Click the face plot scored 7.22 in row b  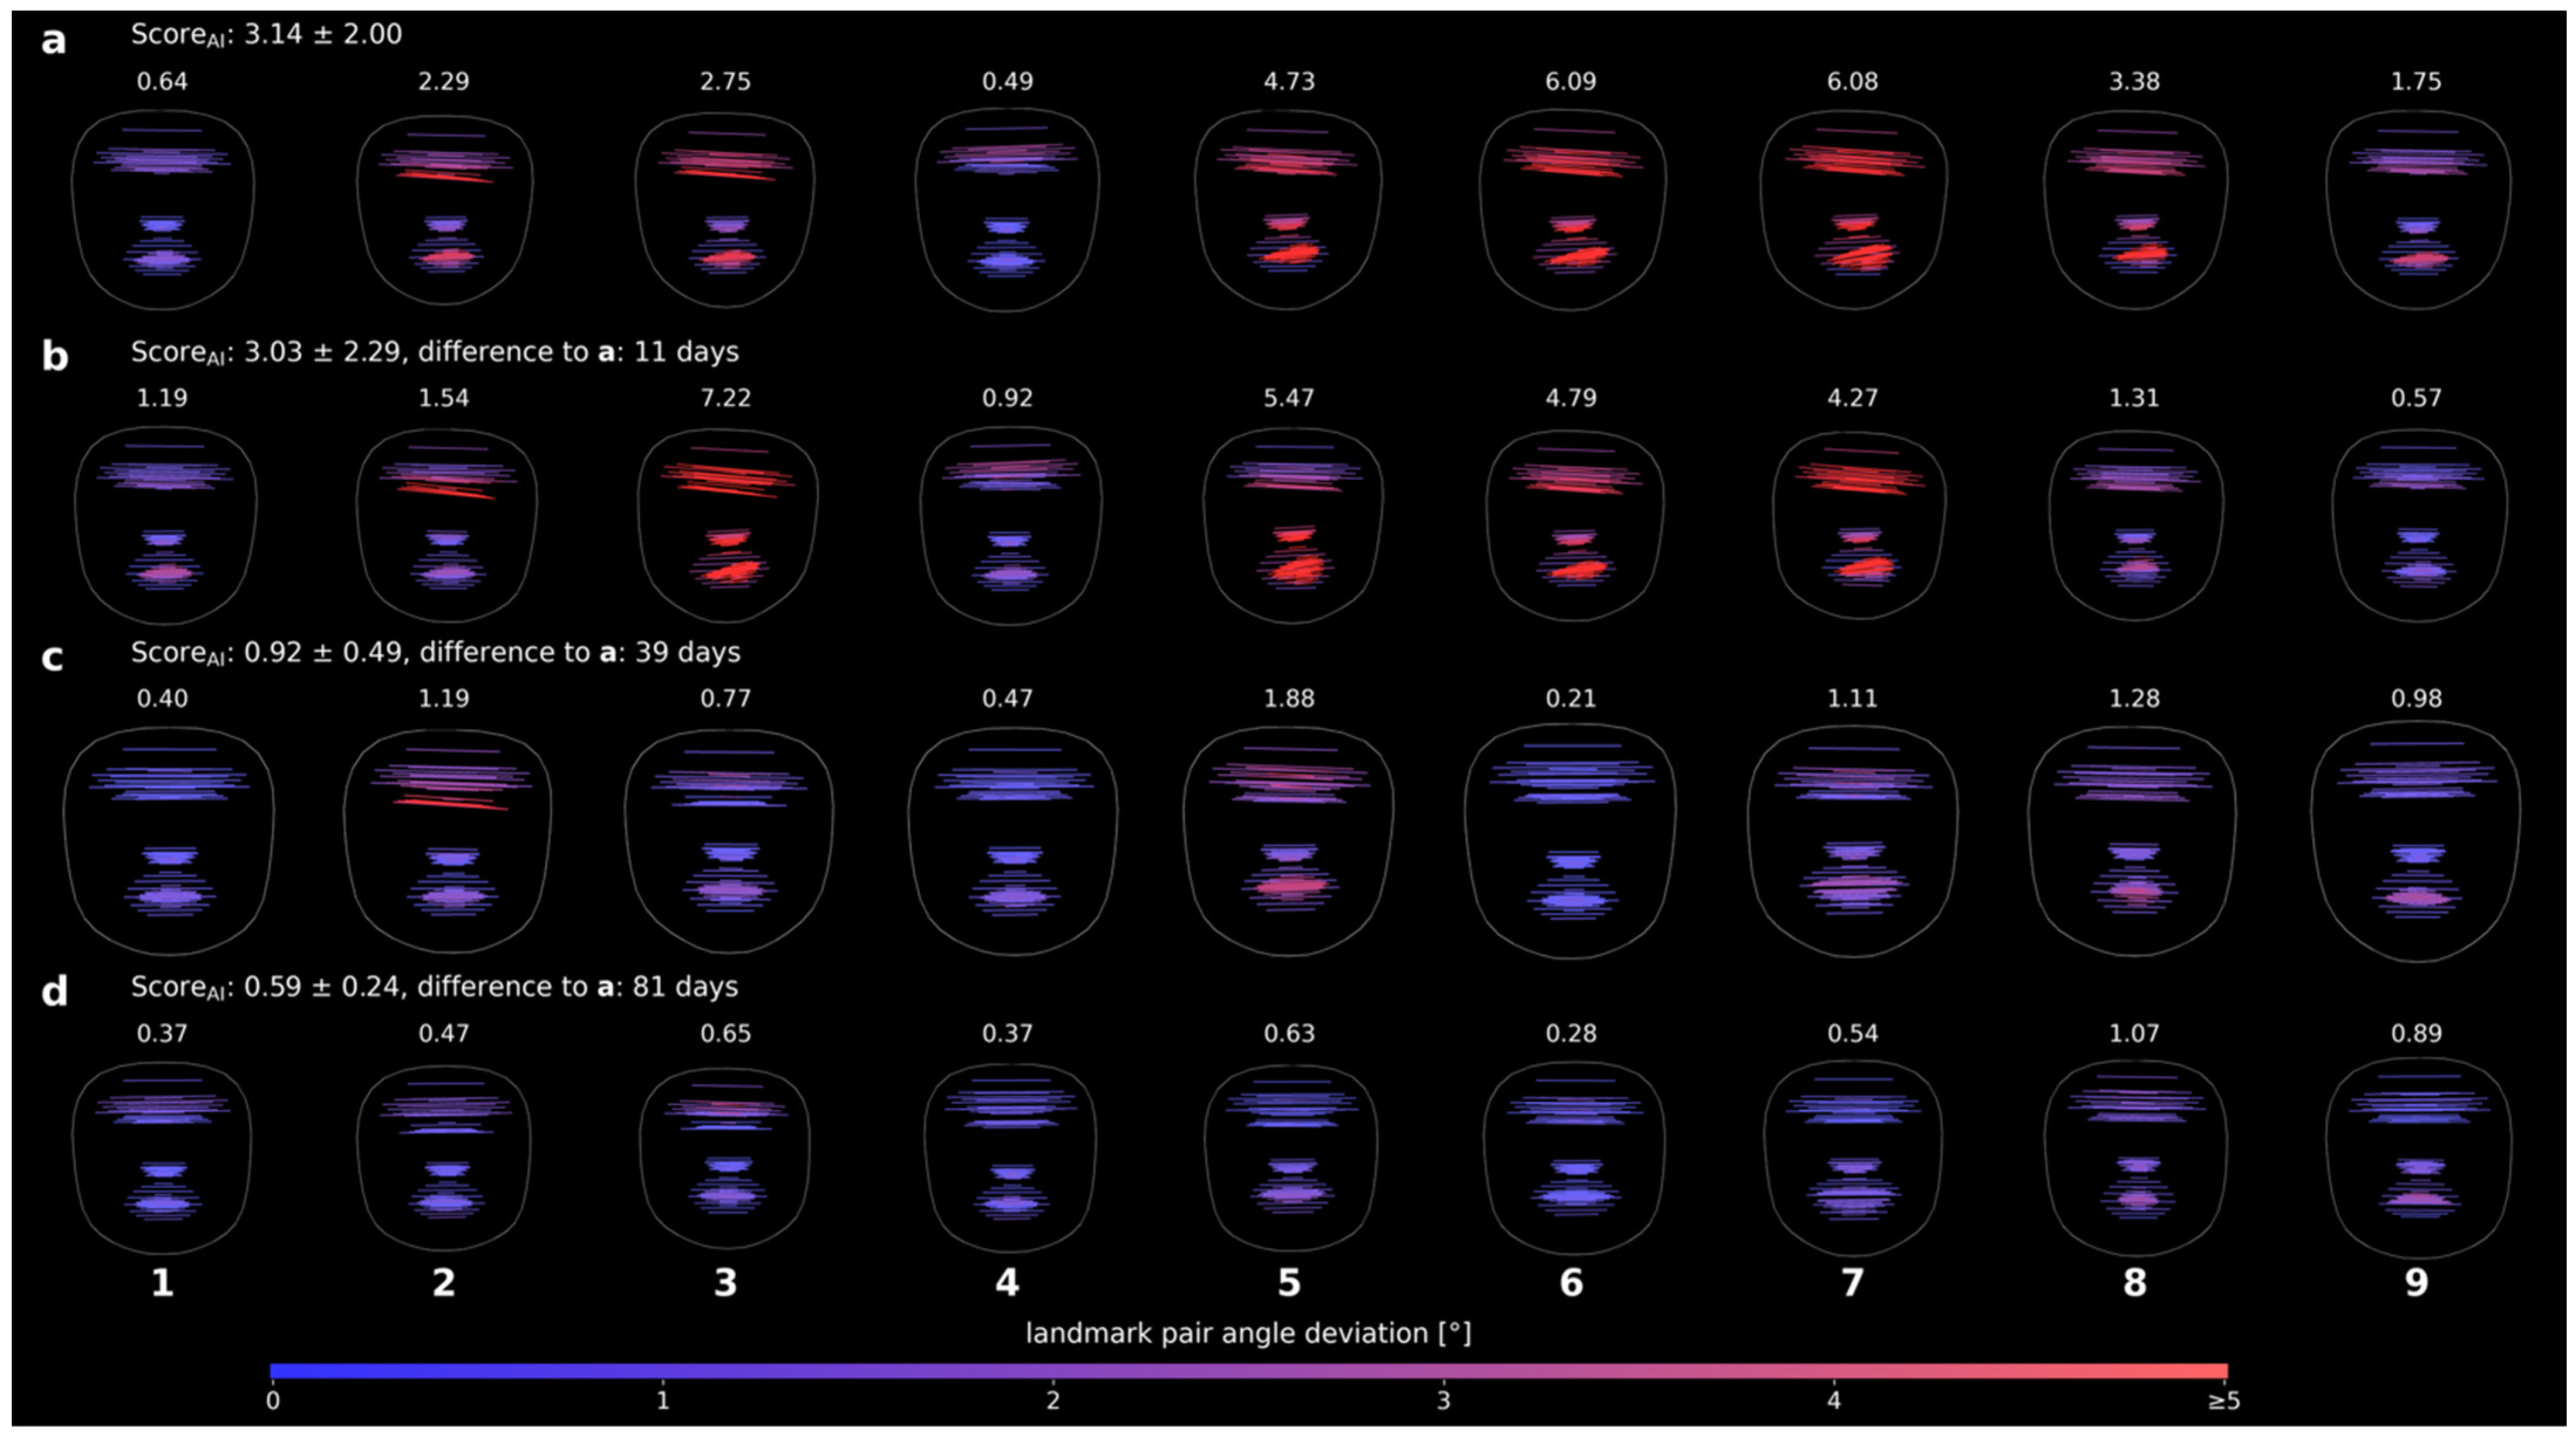pyautogui.click(x=726, y=524)
